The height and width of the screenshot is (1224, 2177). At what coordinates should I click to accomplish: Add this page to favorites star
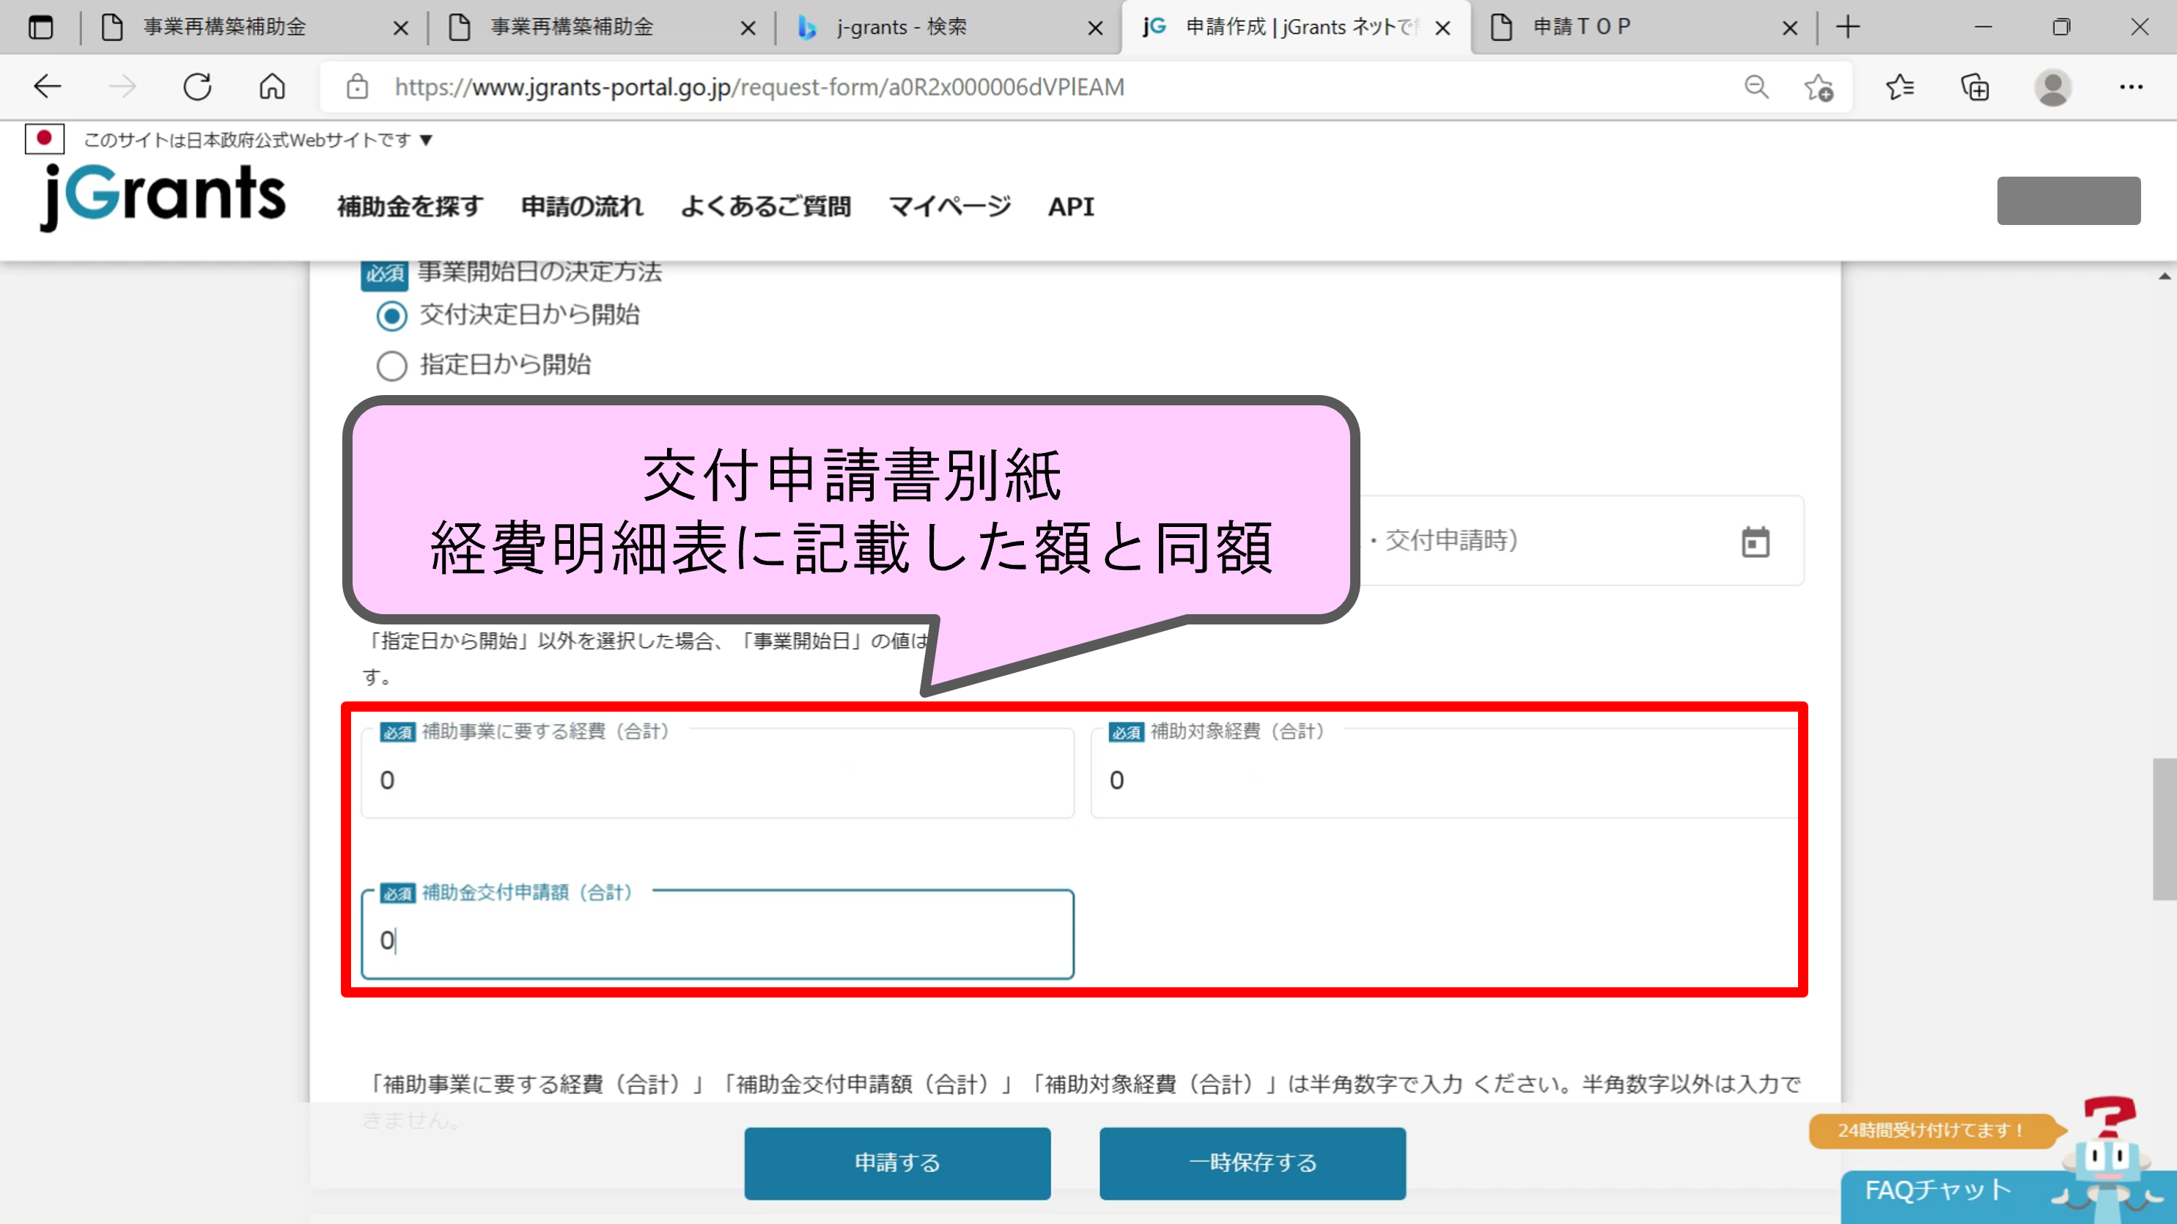point(1819,87)
